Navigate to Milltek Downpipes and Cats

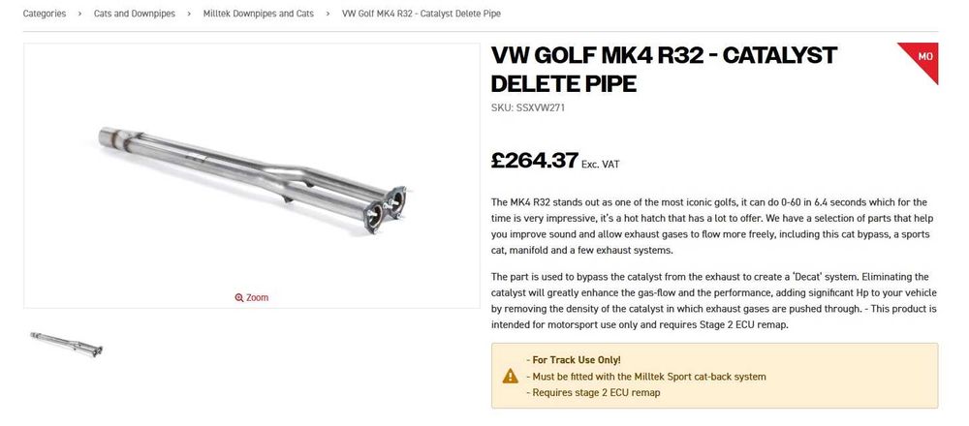(259, 14)
